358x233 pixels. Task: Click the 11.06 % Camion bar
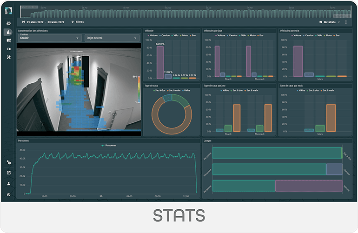click(x=168, y=76)
